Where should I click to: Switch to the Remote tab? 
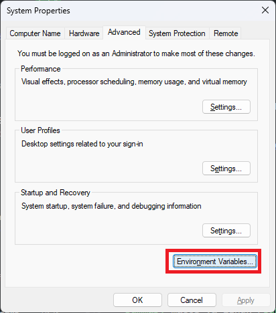click(x=226, y=33)
